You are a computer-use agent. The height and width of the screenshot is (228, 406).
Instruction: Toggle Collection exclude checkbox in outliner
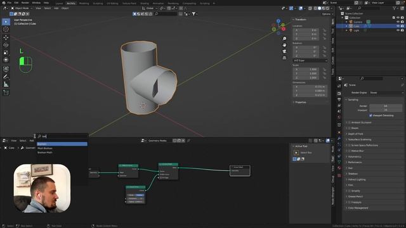(393, 18)
